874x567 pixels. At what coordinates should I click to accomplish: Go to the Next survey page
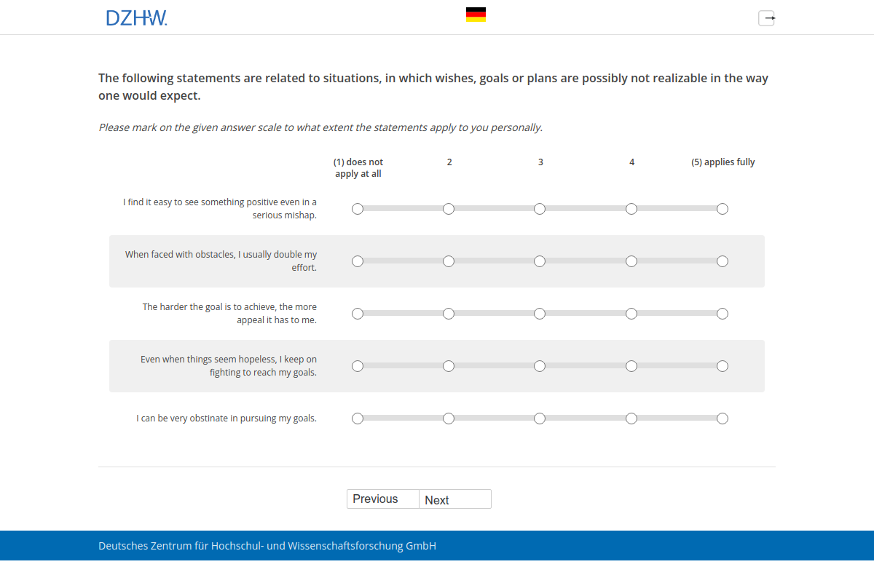click(x=454, y=499)
